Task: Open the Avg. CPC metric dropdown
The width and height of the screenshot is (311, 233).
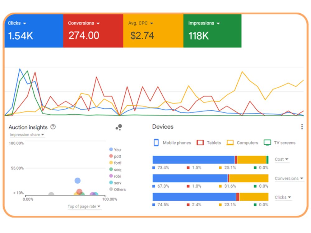Action: [141, 23]
